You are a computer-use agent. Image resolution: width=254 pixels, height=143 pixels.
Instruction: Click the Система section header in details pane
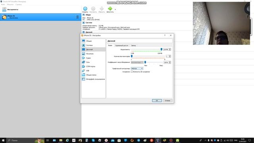pyautogui.click(x=89, y=23)
